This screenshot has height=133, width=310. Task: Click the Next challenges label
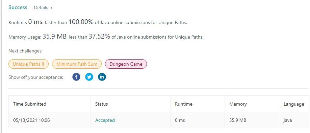tap(26, 51)
